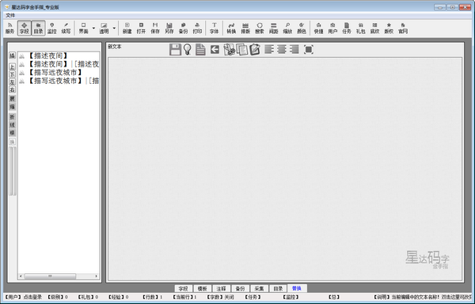Open the 文件 menu
The image size is (475, 304).
tap(10, 15)
